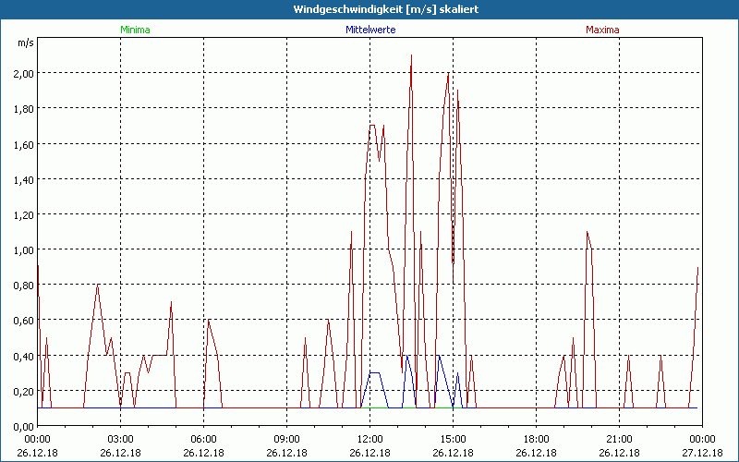
Task: Click the m/s unit label
Action: pyautogui.click(x=24, y=43)
